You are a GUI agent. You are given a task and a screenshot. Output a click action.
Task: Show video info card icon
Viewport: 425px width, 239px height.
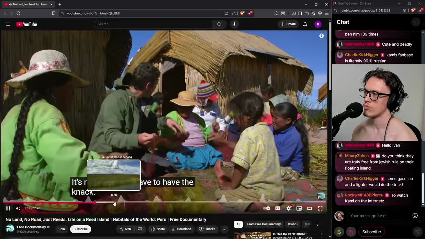321,36
